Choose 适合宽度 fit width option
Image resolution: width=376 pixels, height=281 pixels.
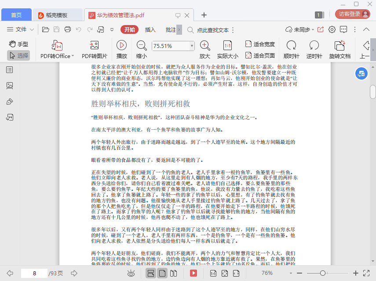pos(260,44)
